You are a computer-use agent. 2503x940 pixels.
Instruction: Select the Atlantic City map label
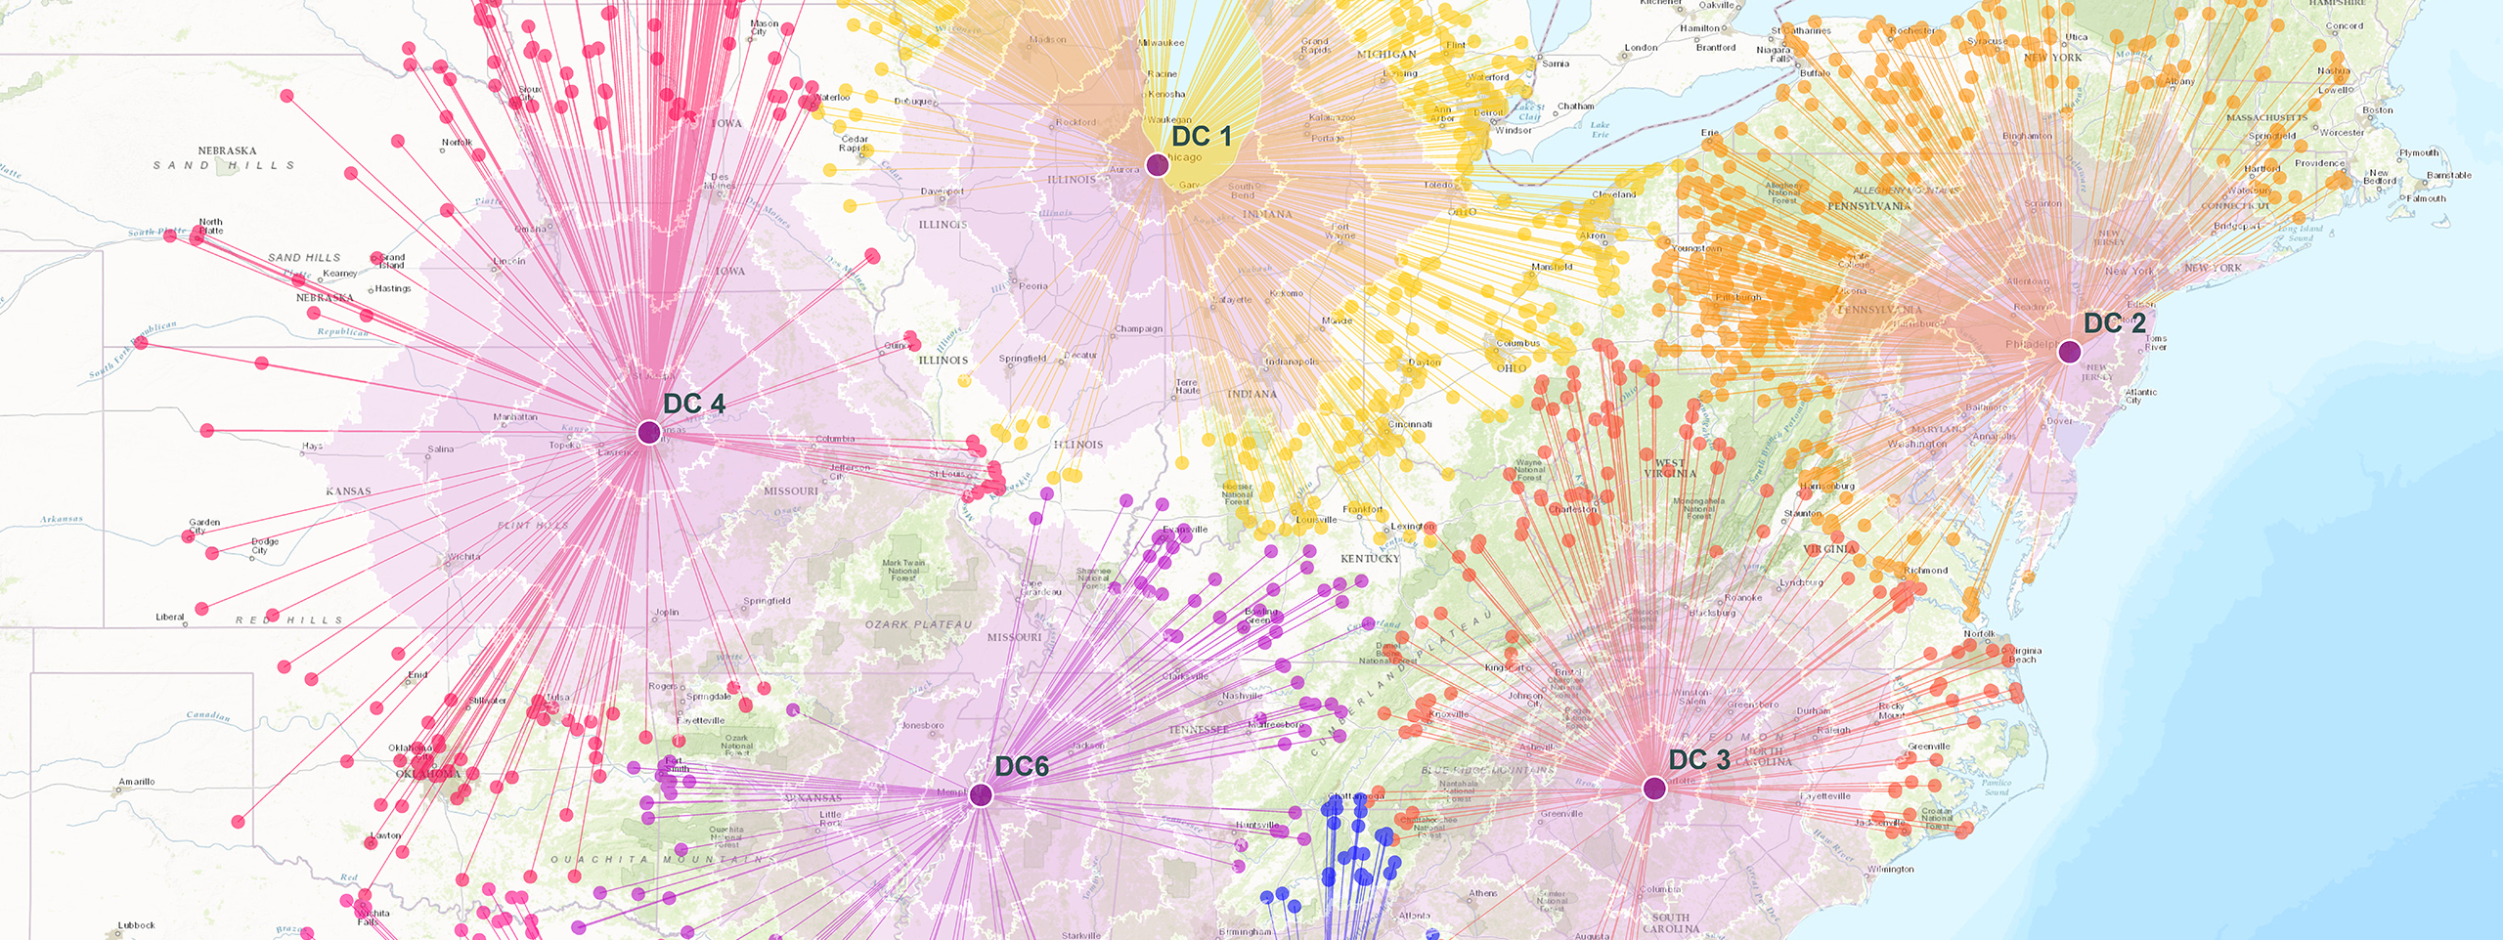[2140, 396]
